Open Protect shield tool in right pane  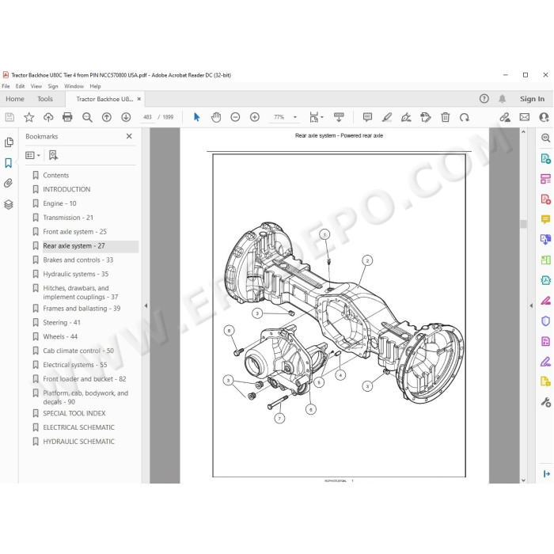545,321
